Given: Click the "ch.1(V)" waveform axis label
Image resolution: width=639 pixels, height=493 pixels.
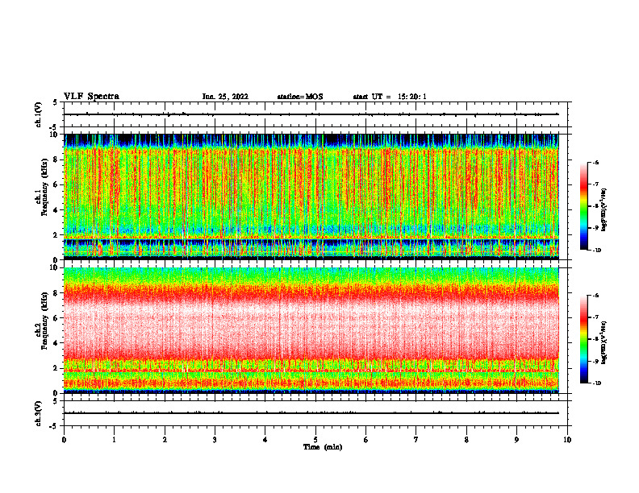Looking at the screenshot, I should 38,114.
